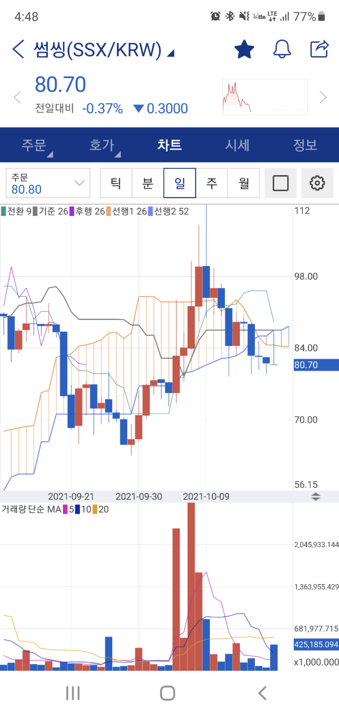339x716 pixels.
Task: Share the chart via share icon
Action: click(x=319, y=49)
